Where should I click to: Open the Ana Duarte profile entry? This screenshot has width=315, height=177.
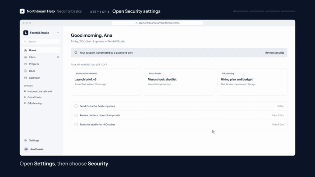[x=41, y=149]
